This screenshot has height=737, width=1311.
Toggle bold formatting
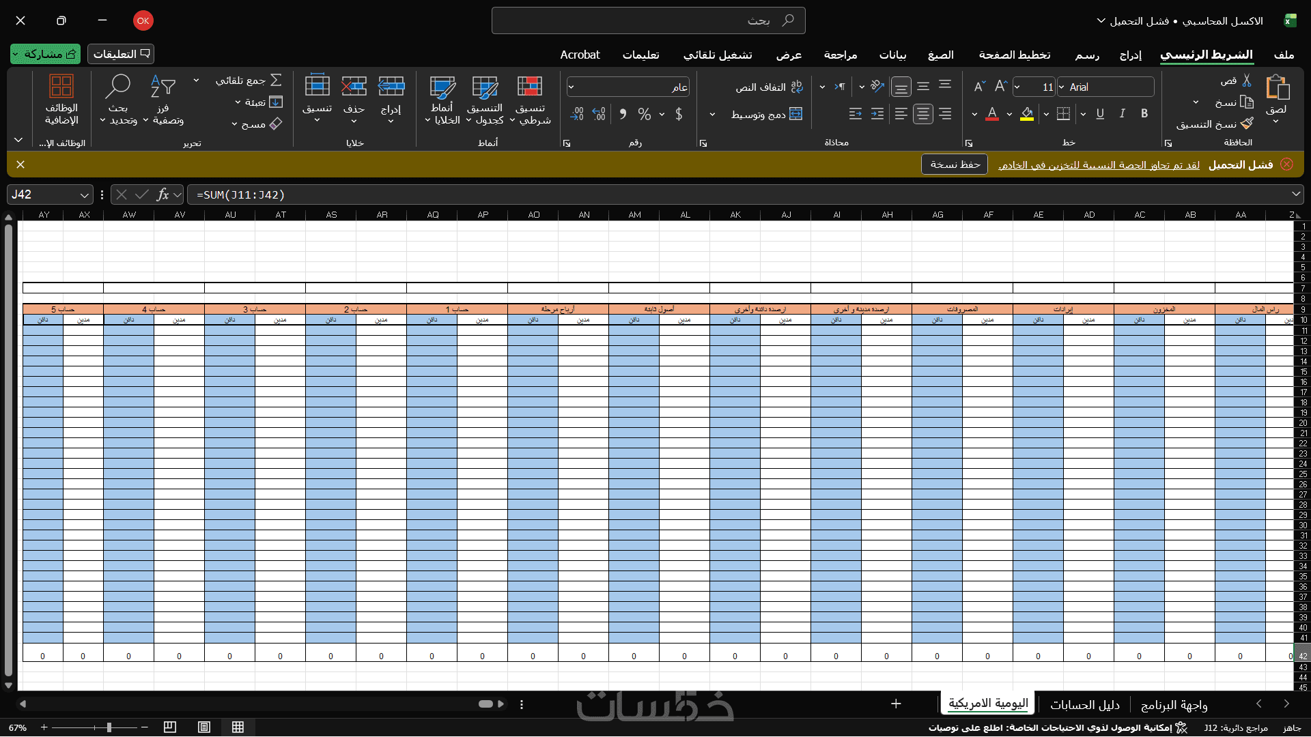(1144, 114)
